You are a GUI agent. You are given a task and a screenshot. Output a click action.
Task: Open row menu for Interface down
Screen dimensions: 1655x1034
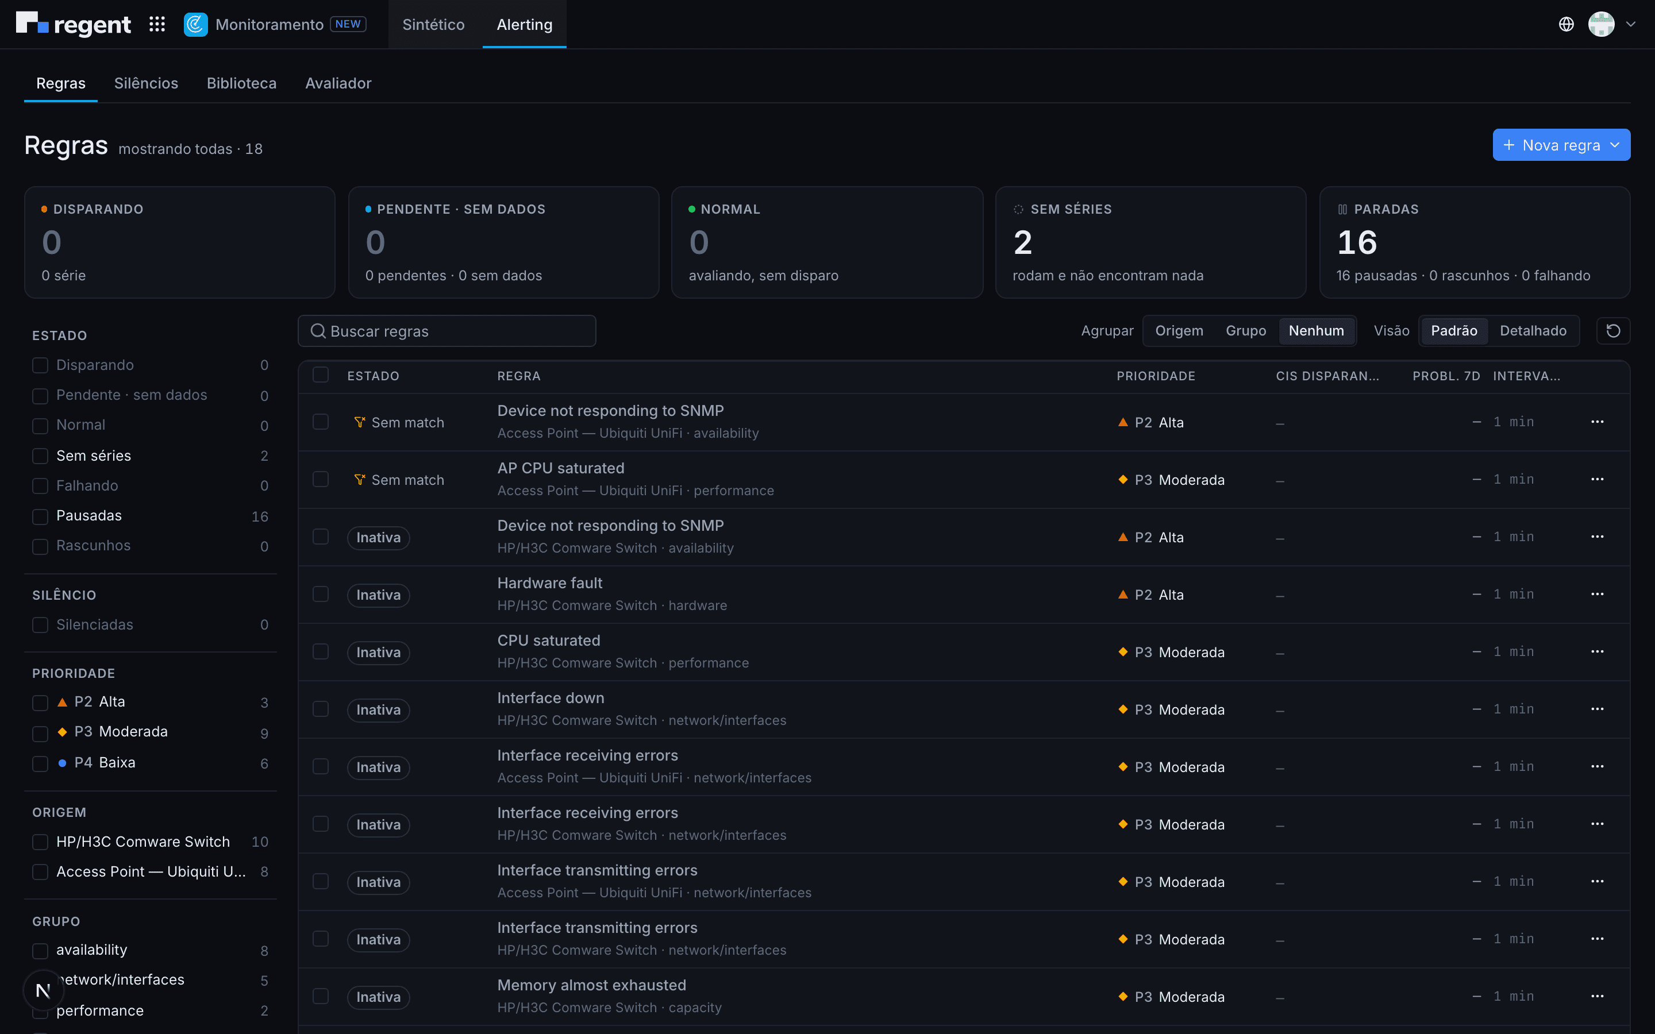pos(1597,709)
